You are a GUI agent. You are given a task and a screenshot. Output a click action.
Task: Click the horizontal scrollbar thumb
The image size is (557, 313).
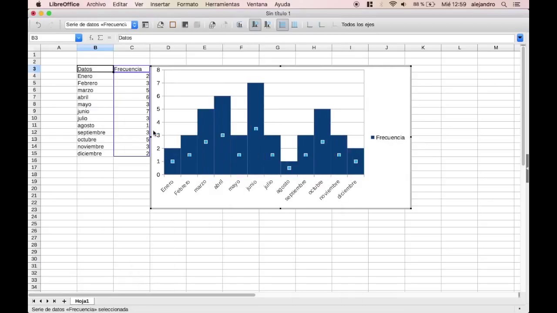143,295
